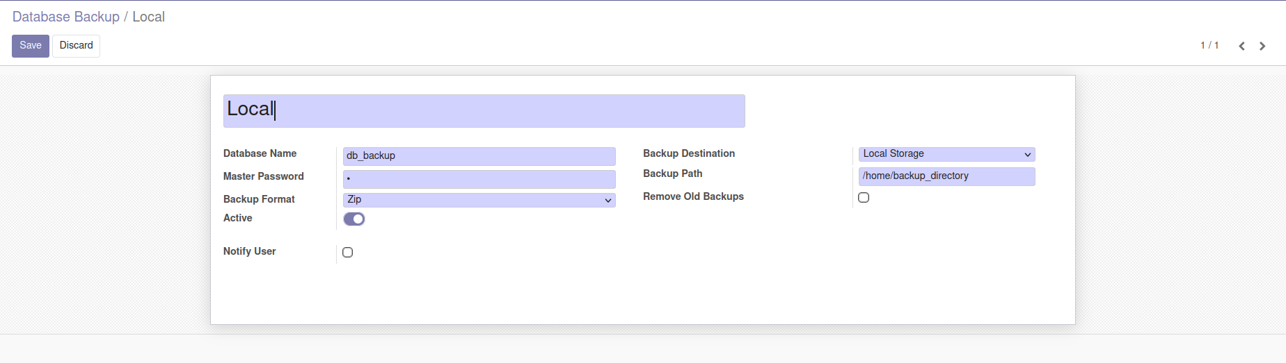The width and height of the screenshot is (1286, 363).
Task: Open the Database Backup breadcrumb link
Action: click(66, 17)
